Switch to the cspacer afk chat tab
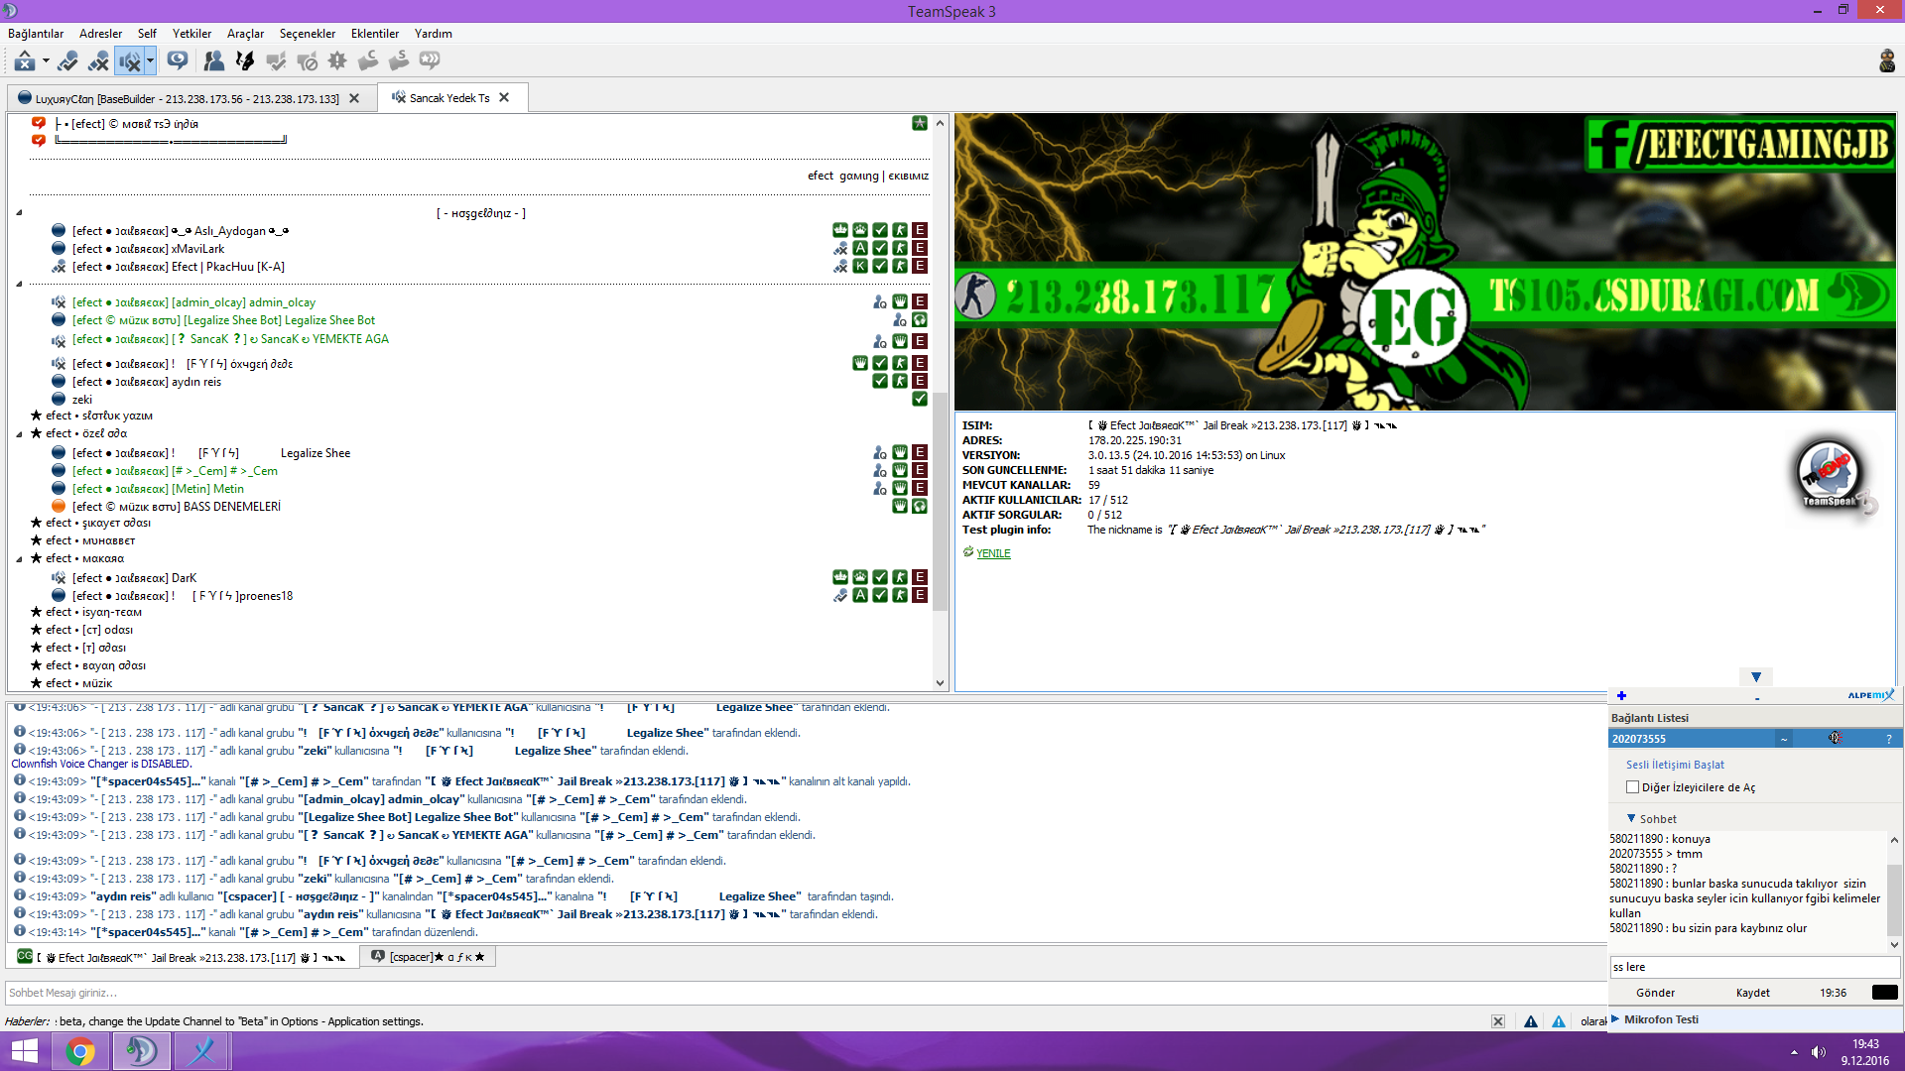This screenshot has width=1905, height=1071. [x=428, y=957]
